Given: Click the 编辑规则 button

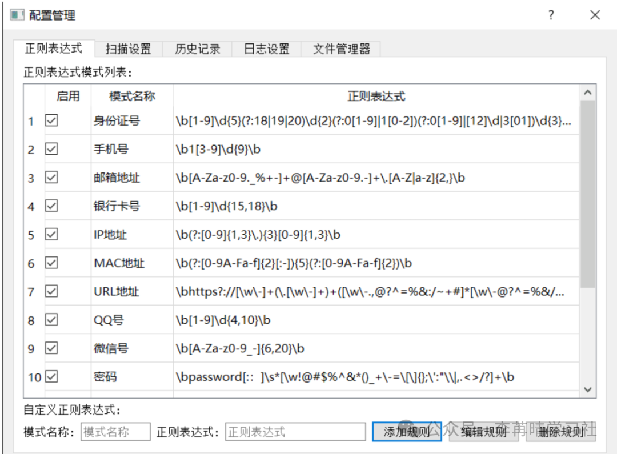Looking at the screenshot, I should point(484,432).
